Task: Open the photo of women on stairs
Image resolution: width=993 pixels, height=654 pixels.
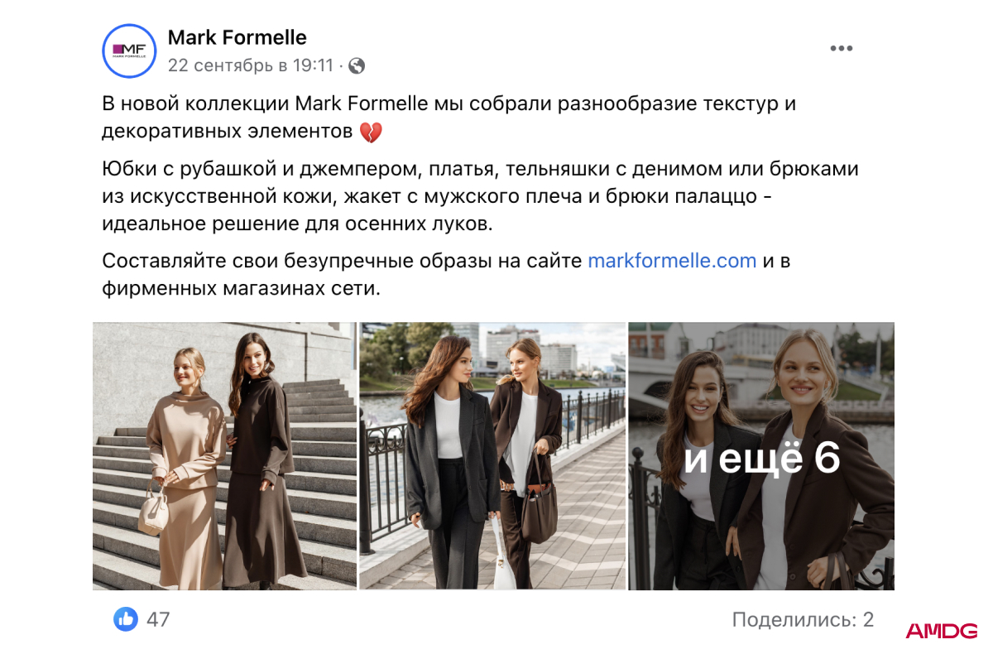Action: [224, 456]
